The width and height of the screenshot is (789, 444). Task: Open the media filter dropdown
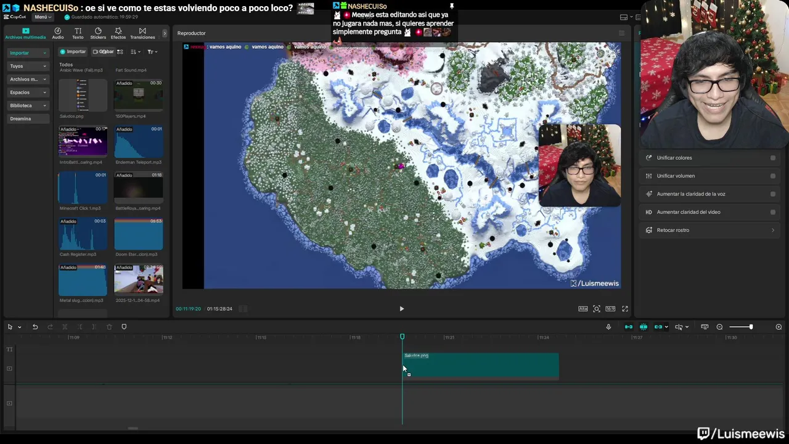point(152,52)
